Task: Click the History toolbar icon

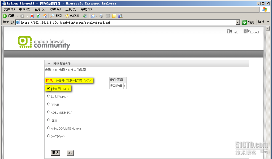Action: point(85,16)
